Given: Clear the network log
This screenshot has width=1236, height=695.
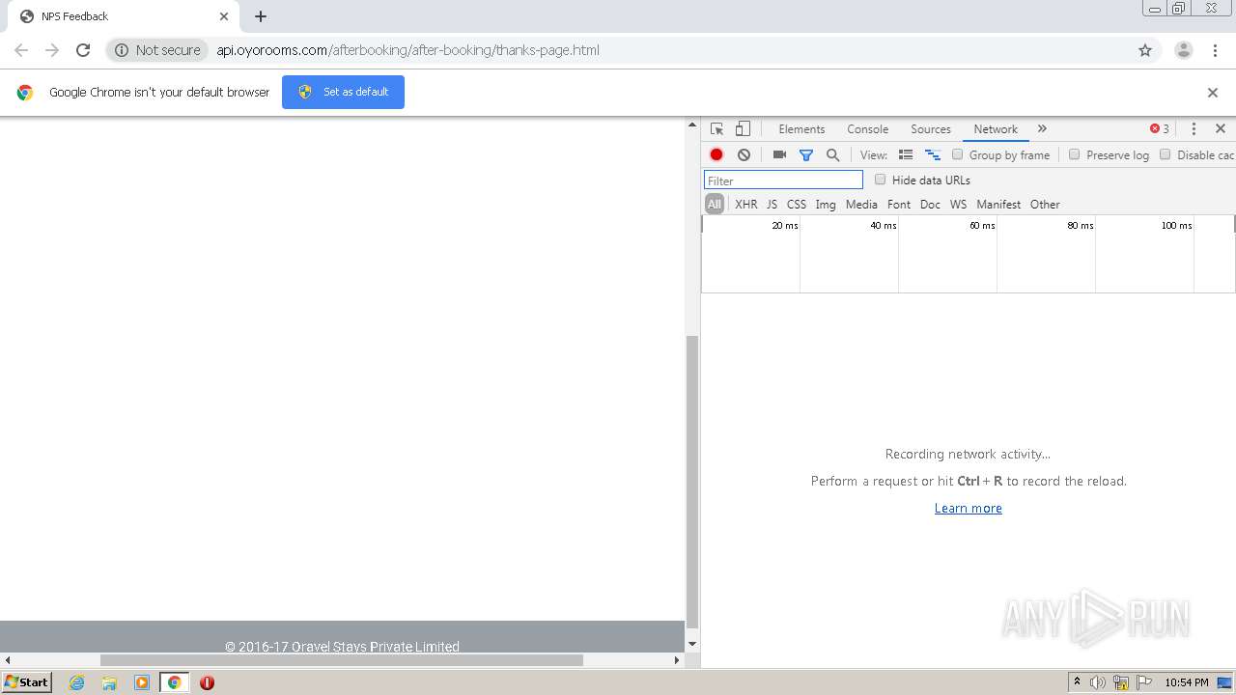Looking at the screenshot, I should point(744,154).
